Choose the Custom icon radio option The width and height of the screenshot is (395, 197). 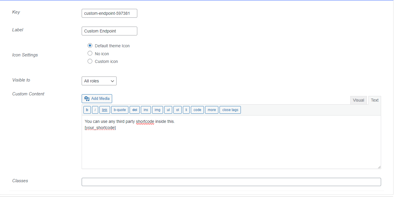point(90,61)
